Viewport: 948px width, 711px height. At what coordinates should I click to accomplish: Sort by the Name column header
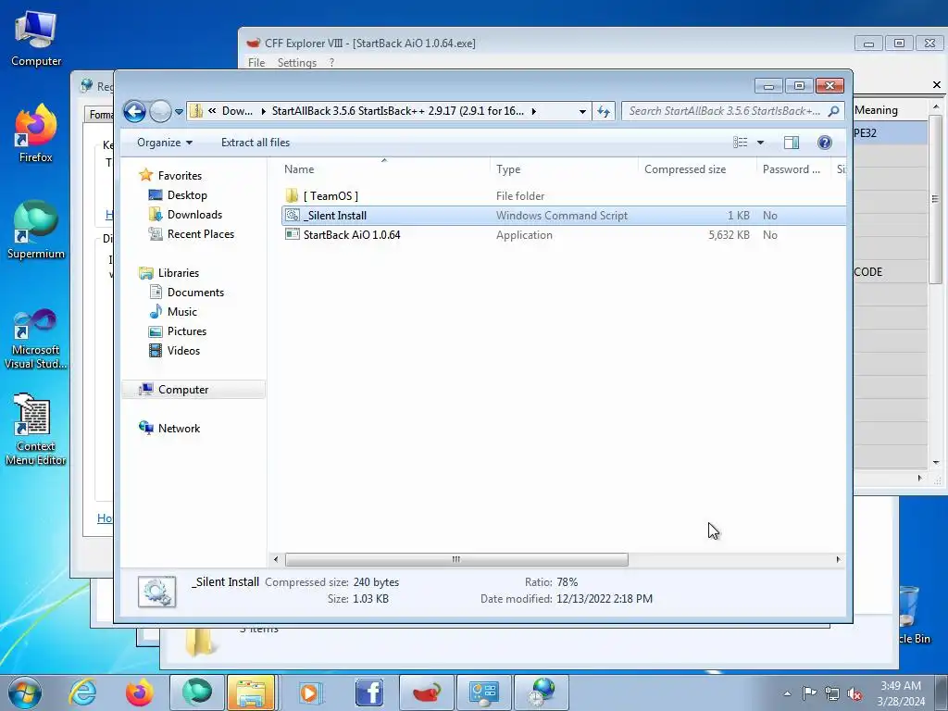383,169
